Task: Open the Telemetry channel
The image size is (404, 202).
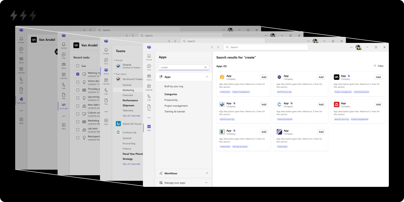Action: 128,111
